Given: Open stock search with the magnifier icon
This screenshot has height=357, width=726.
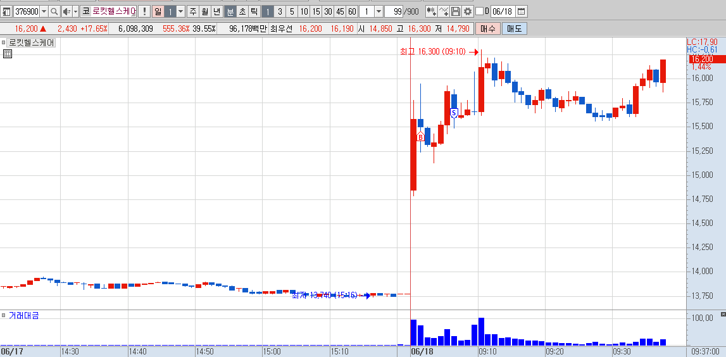Looking at the screenshot, I should [54, 11].
